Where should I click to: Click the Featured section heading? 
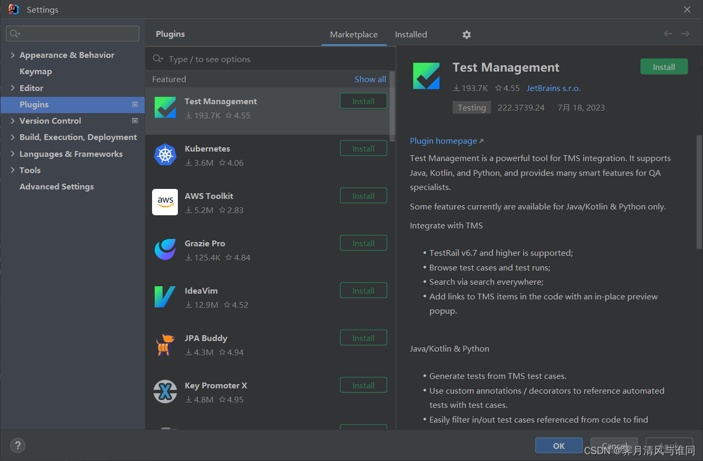169,79
